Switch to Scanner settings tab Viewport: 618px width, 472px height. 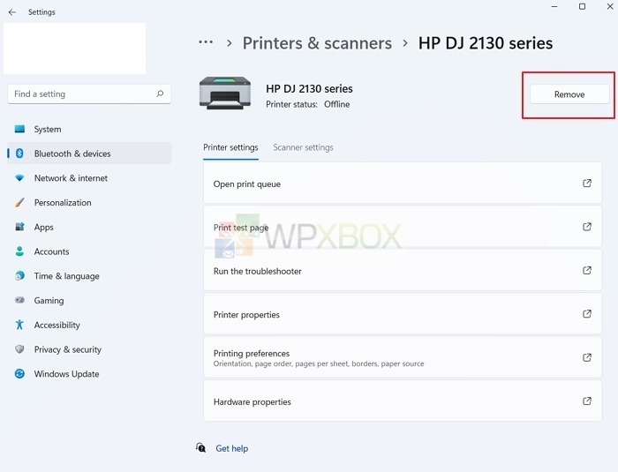tap(303, 147)
